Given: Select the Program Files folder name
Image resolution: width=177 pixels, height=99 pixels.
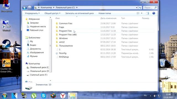Looking at the screenshot, I should click(65, 31).
